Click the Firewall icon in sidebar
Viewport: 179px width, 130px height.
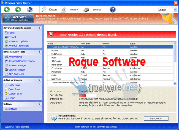point(6,37)
